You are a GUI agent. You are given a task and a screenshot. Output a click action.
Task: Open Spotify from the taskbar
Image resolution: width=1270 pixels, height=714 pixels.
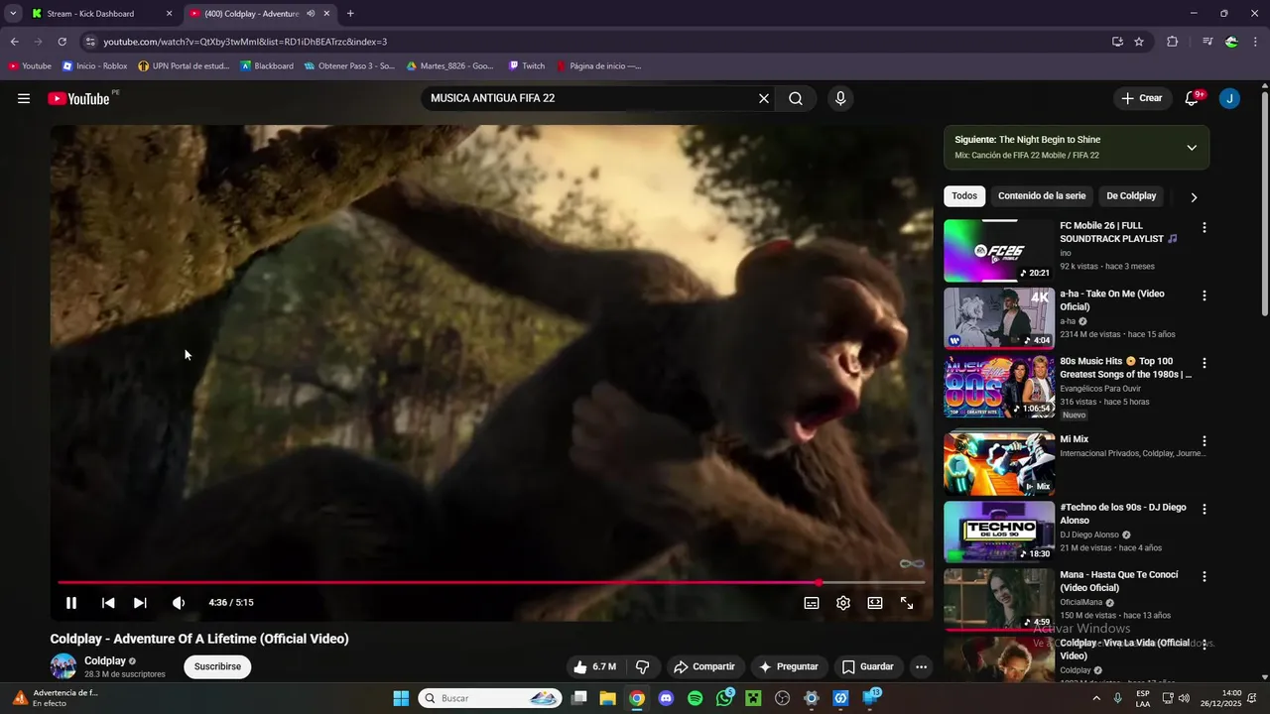point(696,698)
